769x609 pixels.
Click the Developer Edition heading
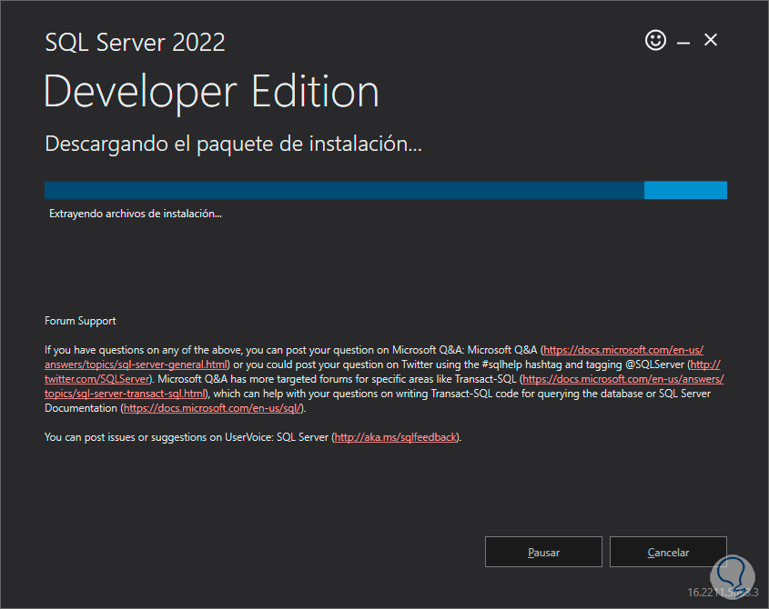(x=211, y=92)
